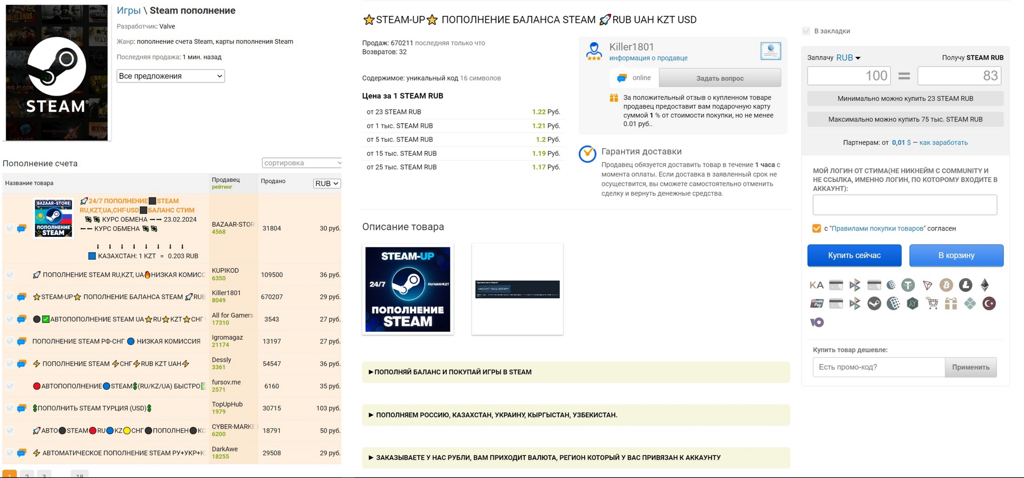Open the STEAM-UP пополнение thumbnail image
This screenshot has width=1024, height=478.
click(407, 289)
